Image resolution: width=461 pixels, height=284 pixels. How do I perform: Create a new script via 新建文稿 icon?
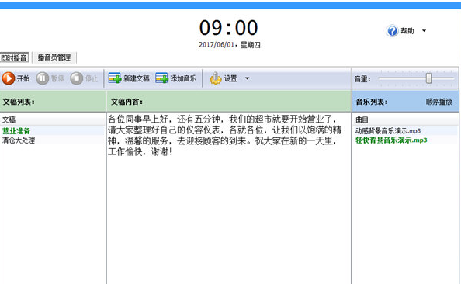point(115,78)
